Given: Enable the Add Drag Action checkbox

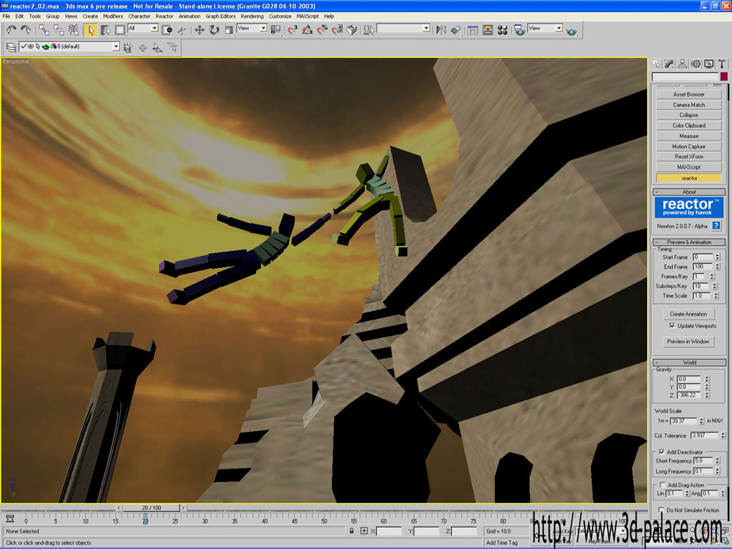Looking at the screenshot, I should click(663, 485).
